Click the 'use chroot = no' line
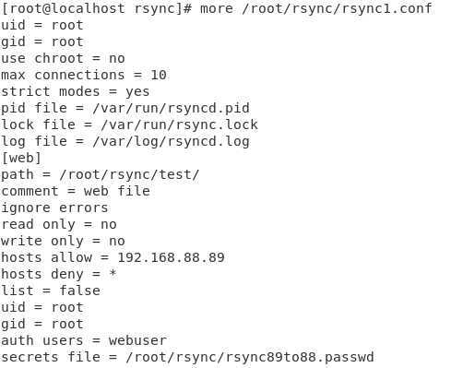This screenshot has height=368, width=475. tap(63, 58)
